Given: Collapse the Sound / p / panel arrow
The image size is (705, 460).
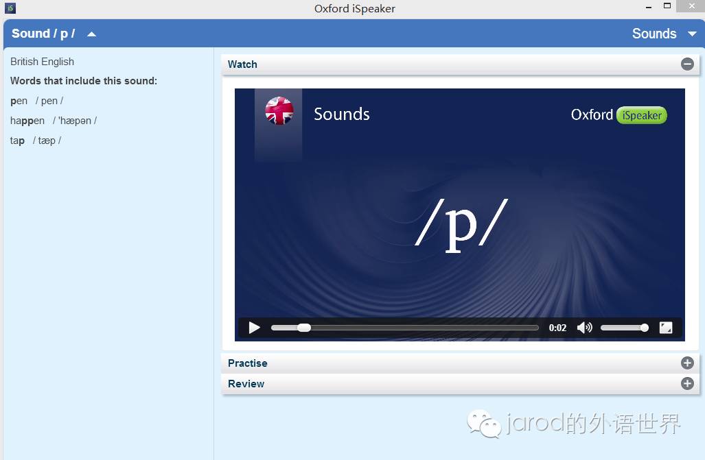Looking at the screenshot, I should [92, 34].
